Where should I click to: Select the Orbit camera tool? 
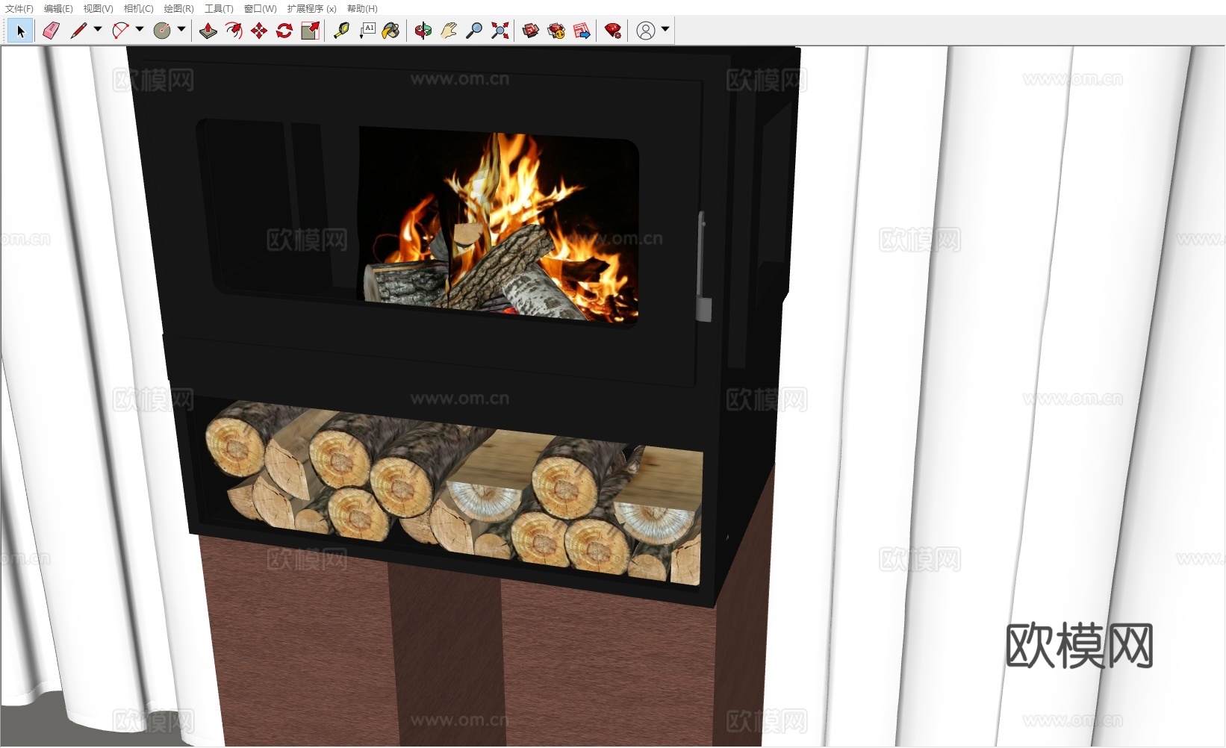coord(423,31)
